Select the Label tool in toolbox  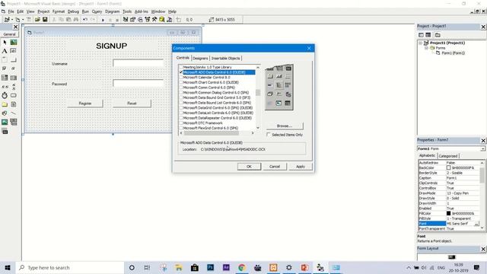(5, 51)
